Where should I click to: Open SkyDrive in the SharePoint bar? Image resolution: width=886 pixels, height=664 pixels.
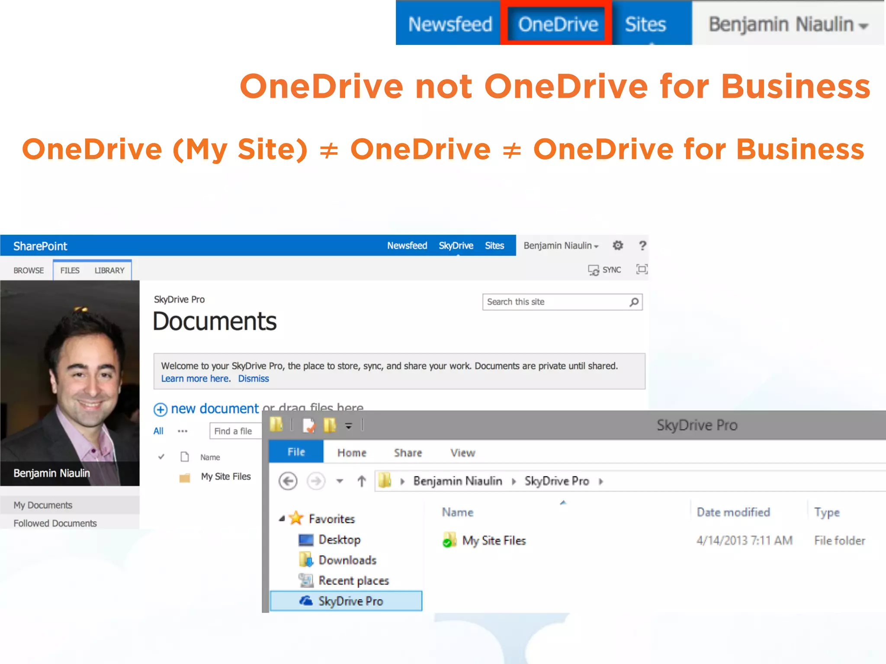click(x=456, y=246)
